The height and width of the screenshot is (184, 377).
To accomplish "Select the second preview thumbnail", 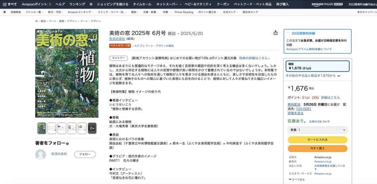I will pos(52,128).
